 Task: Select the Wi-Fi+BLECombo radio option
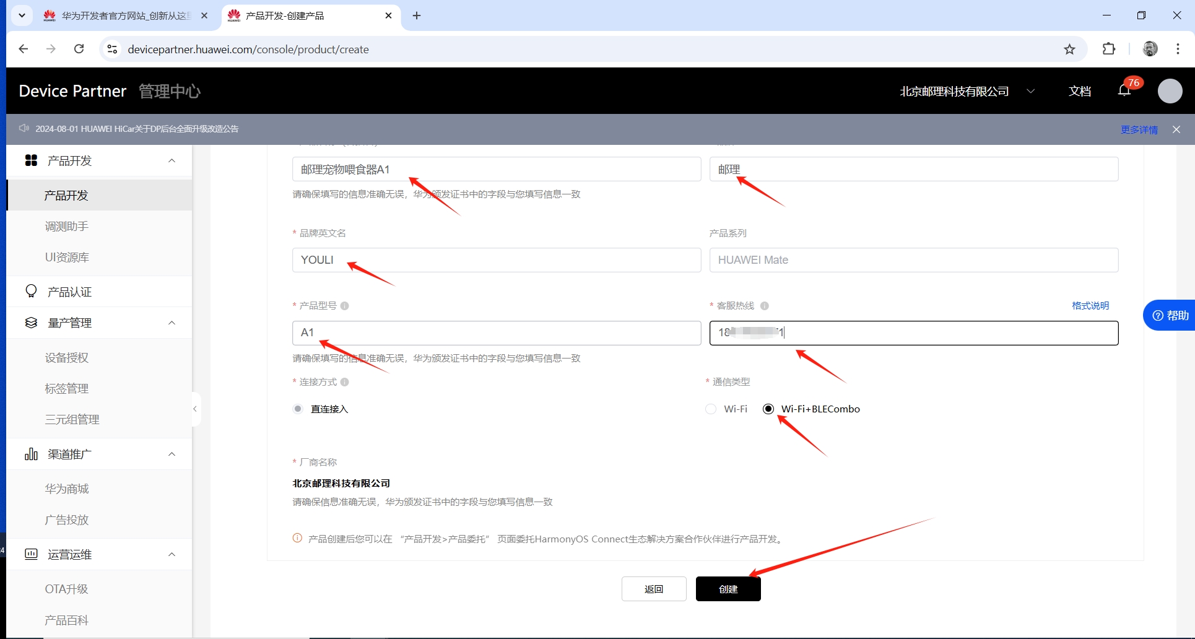(x=768, y=409)
